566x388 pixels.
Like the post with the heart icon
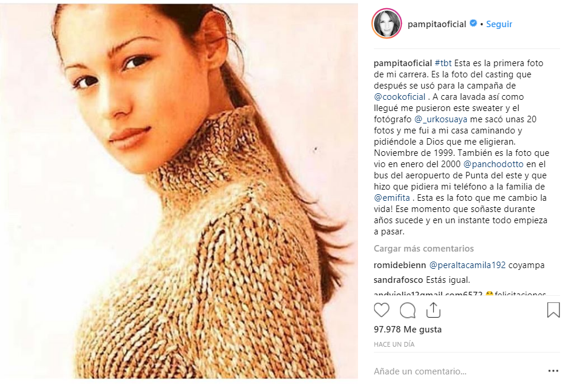click(x=382, y=311)
